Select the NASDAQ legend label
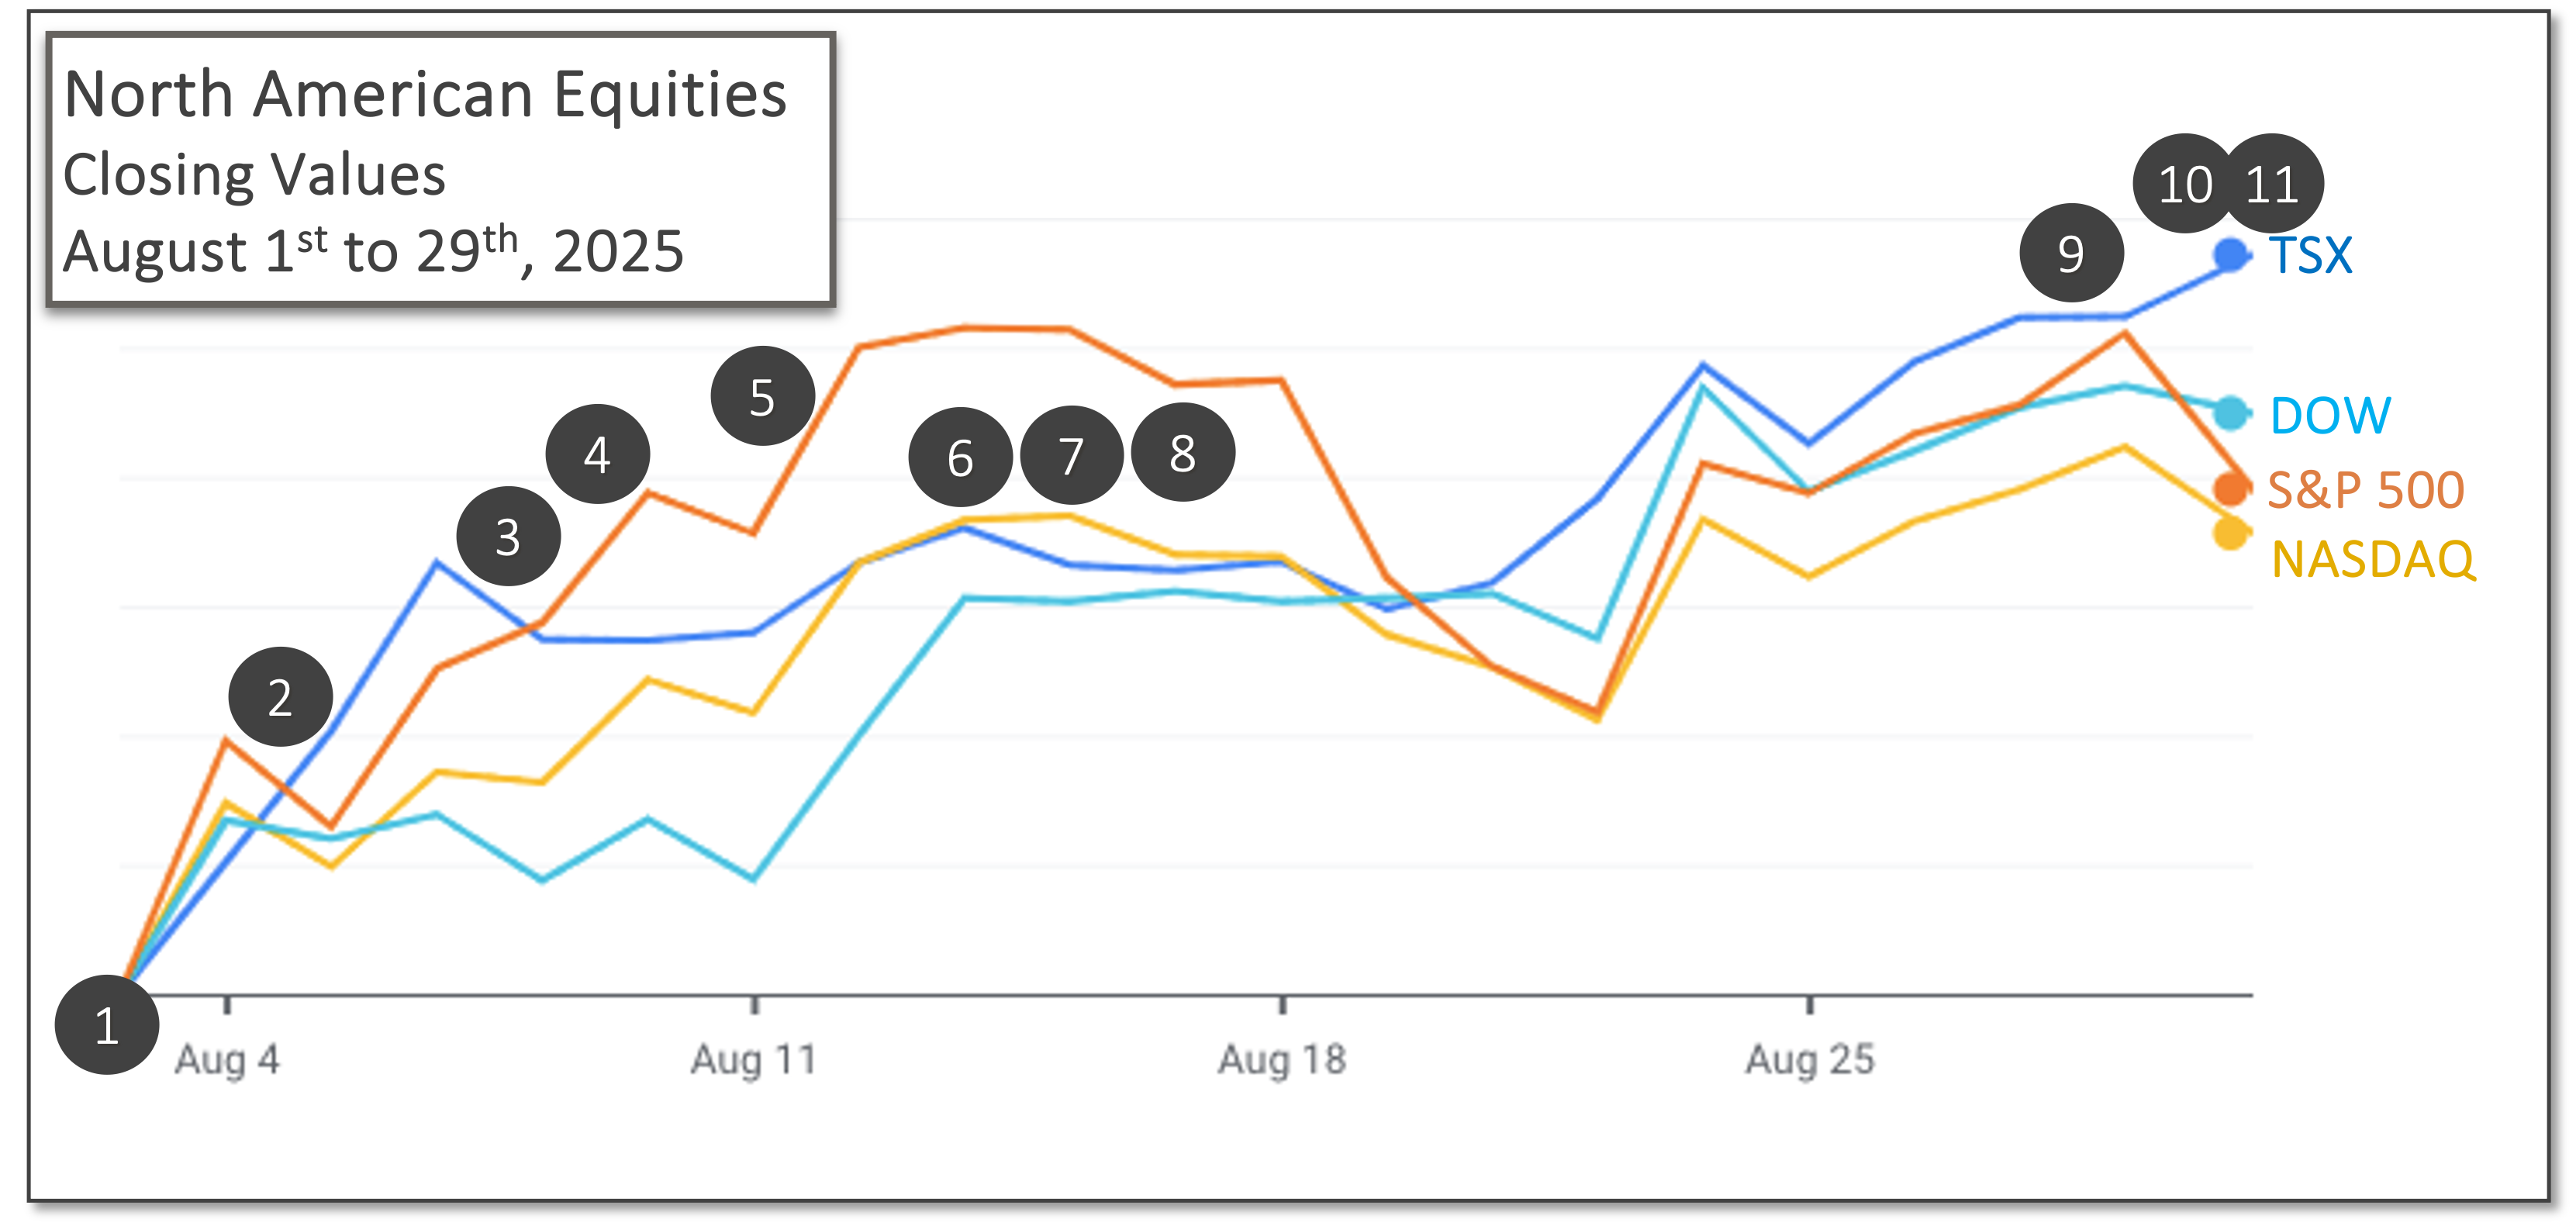Image resolution: width=2576 pixels, height=1226 pixels. pos(2373,558)
